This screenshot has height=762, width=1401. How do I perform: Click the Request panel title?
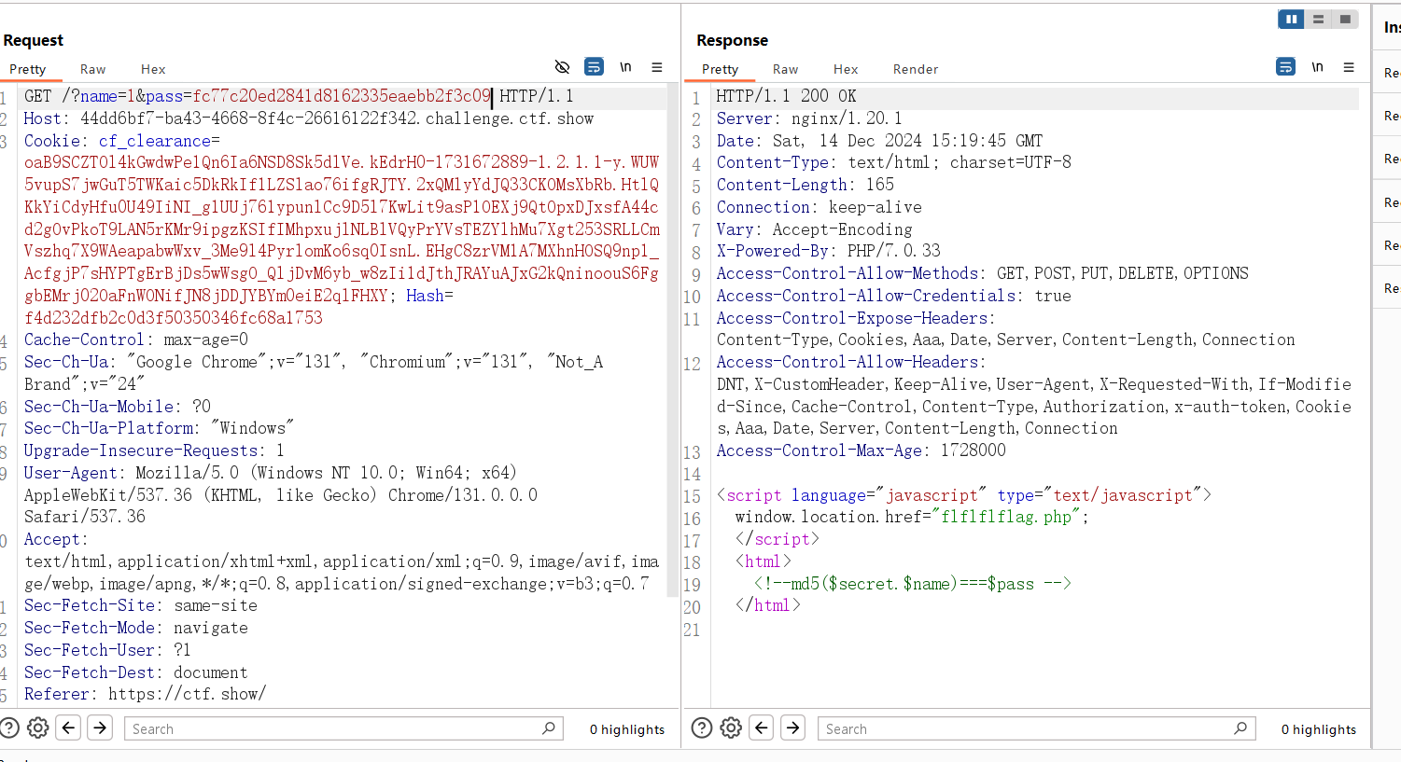(x=34, y=40)
